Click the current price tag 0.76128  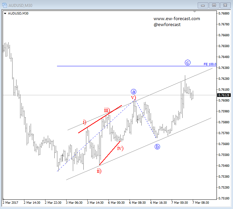[x=224, y=95]
